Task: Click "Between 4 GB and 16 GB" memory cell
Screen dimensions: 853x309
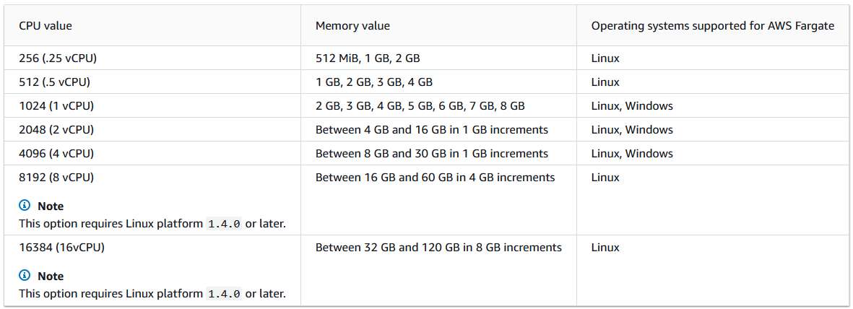Action: pos(432,130)
